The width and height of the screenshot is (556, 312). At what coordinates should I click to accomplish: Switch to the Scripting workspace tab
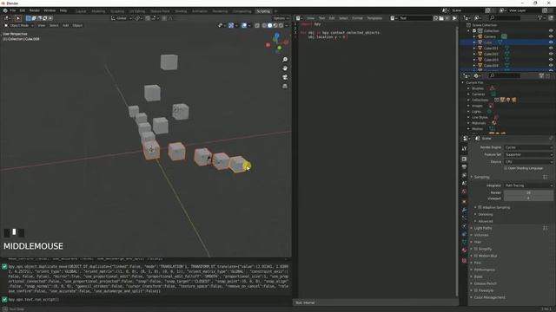point(263,11)
